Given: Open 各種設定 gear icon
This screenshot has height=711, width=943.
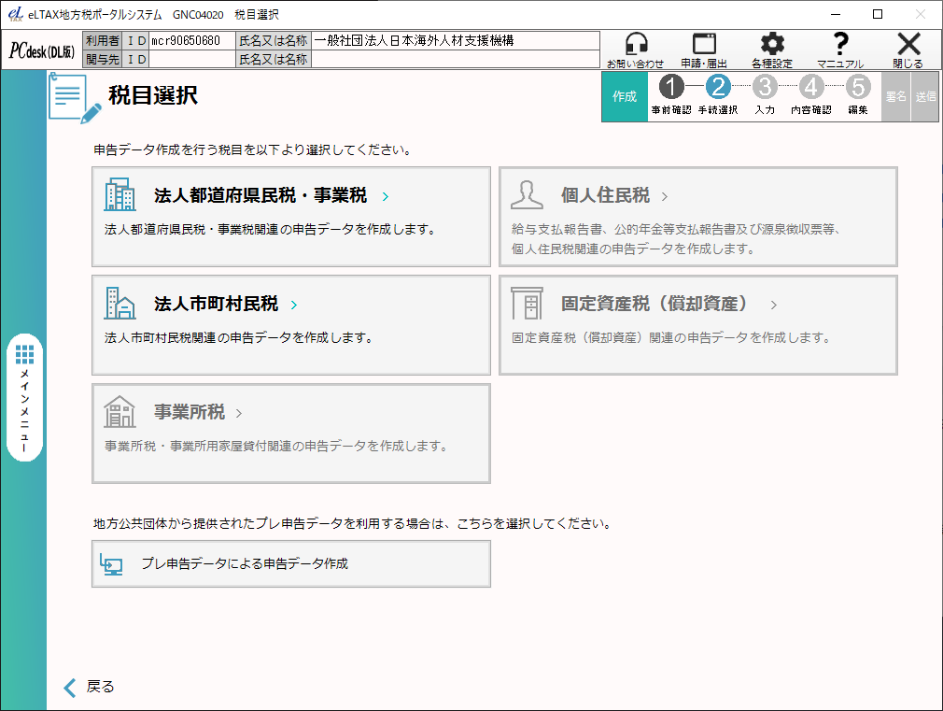Looking at the screenshot, I should (772, 44).
